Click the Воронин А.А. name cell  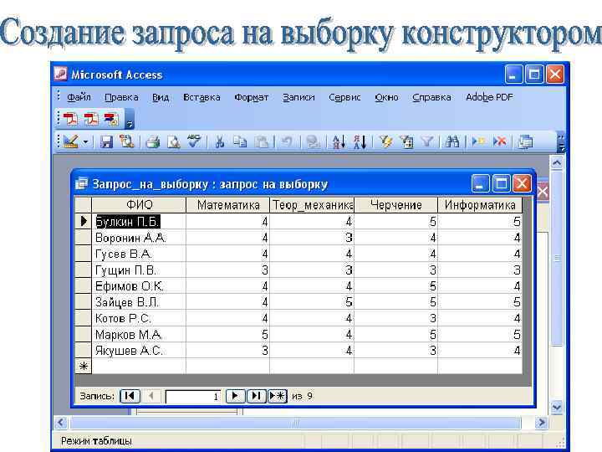(139, 238)
